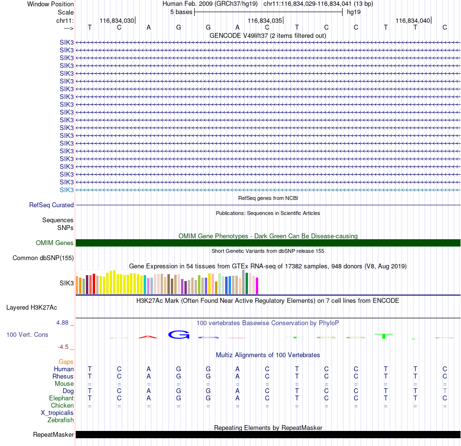Click the red A conservation logo letter
Screen dimensions: 461x446
pos(148,337)
